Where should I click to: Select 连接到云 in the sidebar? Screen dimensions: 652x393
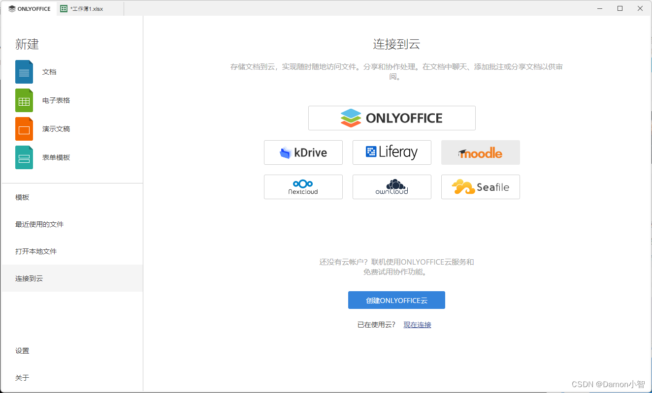[72, 278]
